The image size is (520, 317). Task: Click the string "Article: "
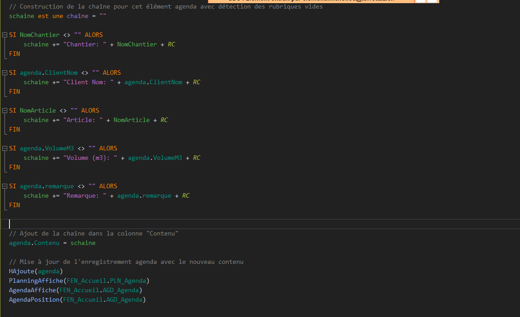(83, 120)
